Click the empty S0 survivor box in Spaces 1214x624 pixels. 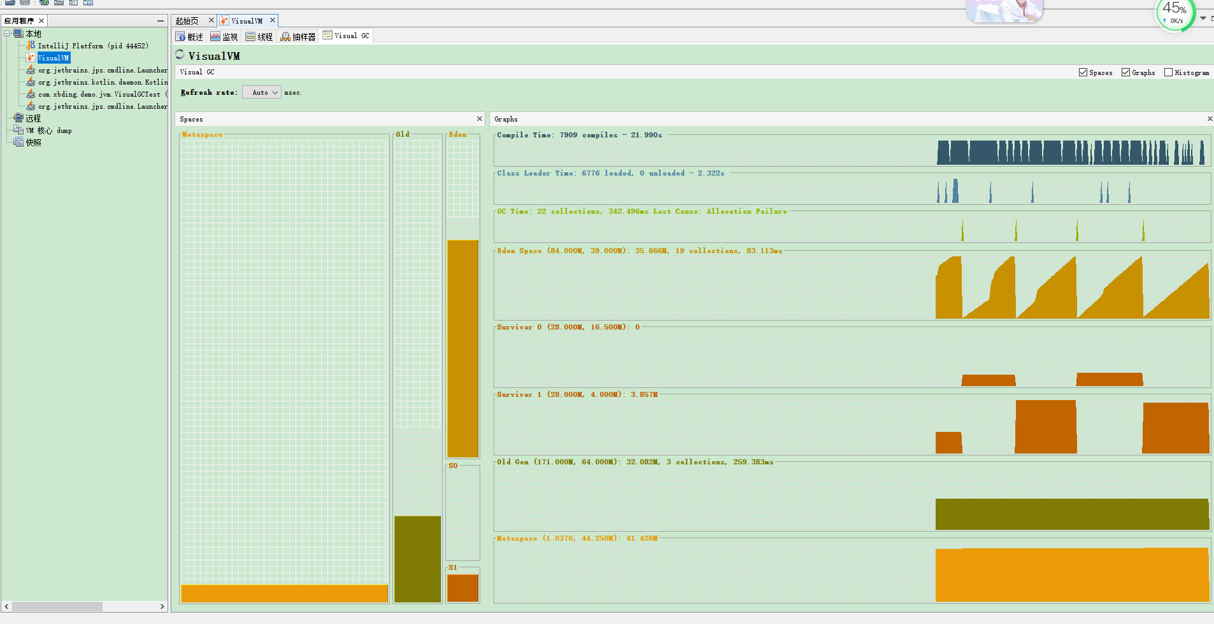tap(462, 513)
